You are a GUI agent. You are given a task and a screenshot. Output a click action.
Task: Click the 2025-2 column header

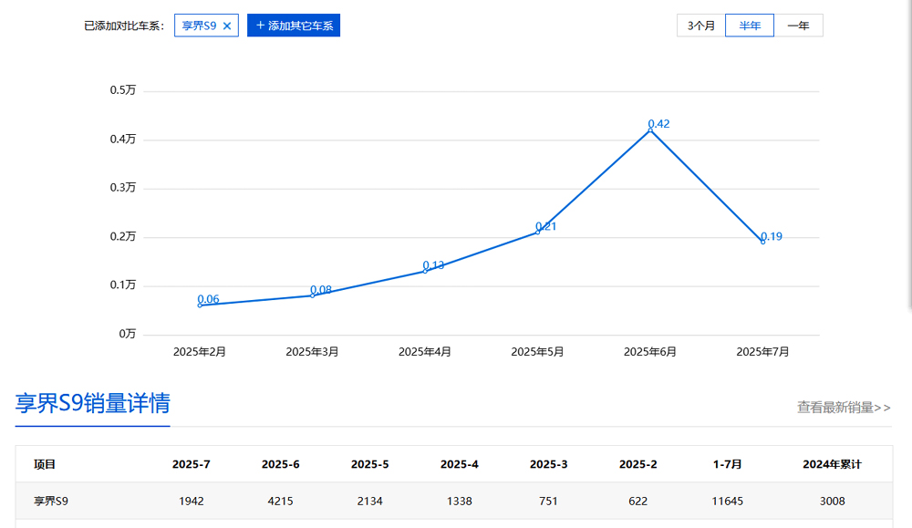click(638, 464)
